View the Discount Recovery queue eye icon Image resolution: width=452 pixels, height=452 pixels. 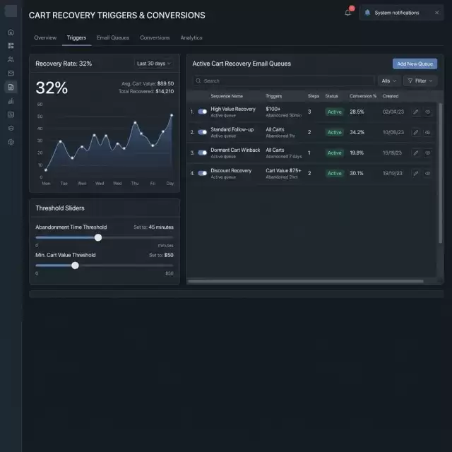[428, 173]
